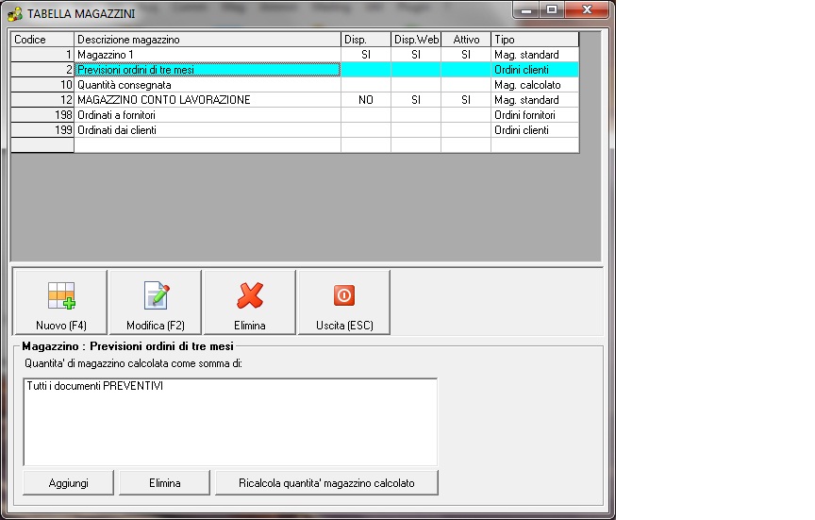Click the Attivo SI cell of Magazzino 1
This screenshot has width=815, height=520.
coord(466,55)
